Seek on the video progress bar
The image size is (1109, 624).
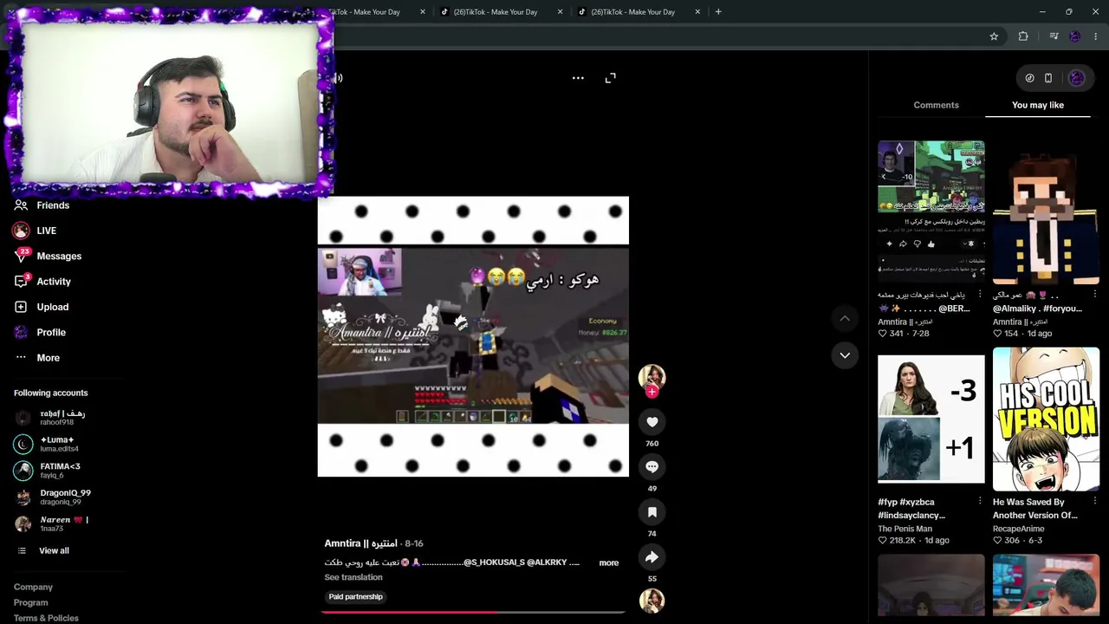[473, 613]
